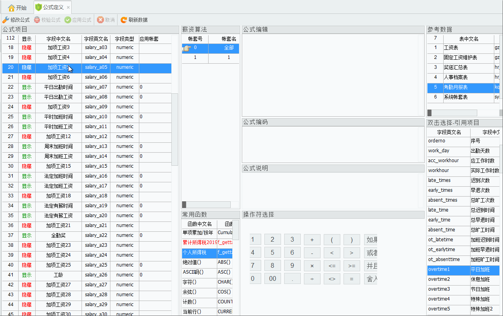This screenshot has width=503, height=316.
Task: Click the 取消 cancel icon
Action: [x=101, y=20]
